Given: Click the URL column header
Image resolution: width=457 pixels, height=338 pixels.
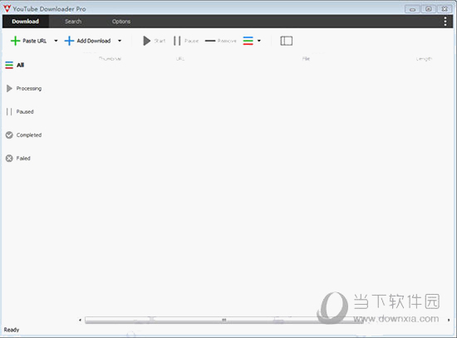Looking at the screenshot, I should coord(180,59).
